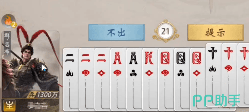This screenshot has height=112, width=249.
Task: Choose the red K of diamonds card
Action: (x=150, y=79)
